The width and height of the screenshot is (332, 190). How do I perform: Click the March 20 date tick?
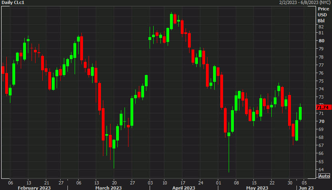tap(115, 182)
